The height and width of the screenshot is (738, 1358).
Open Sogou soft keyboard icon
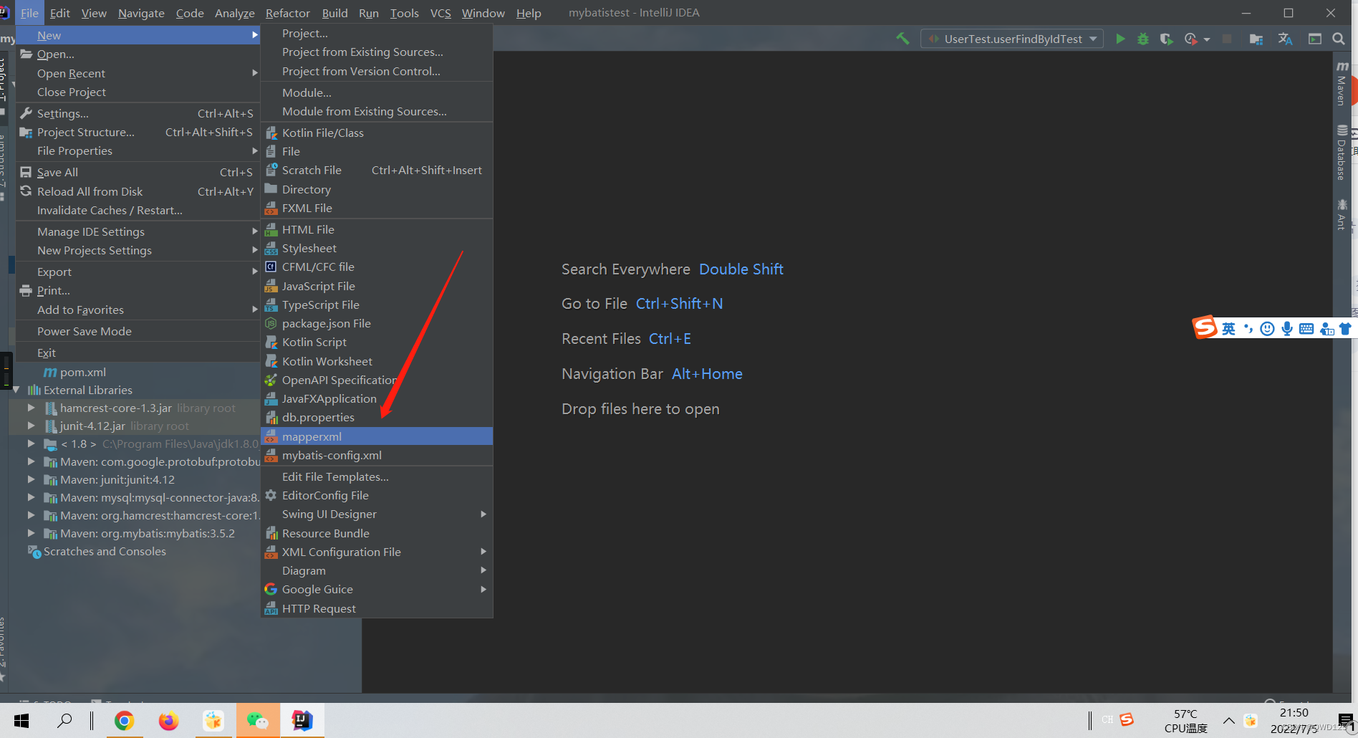point(1306,328)
